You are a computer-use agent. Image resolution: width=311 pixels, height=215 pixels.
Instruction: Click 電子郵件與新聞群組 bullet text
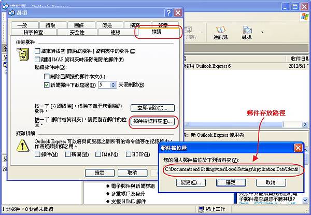[x=133, y=186]
